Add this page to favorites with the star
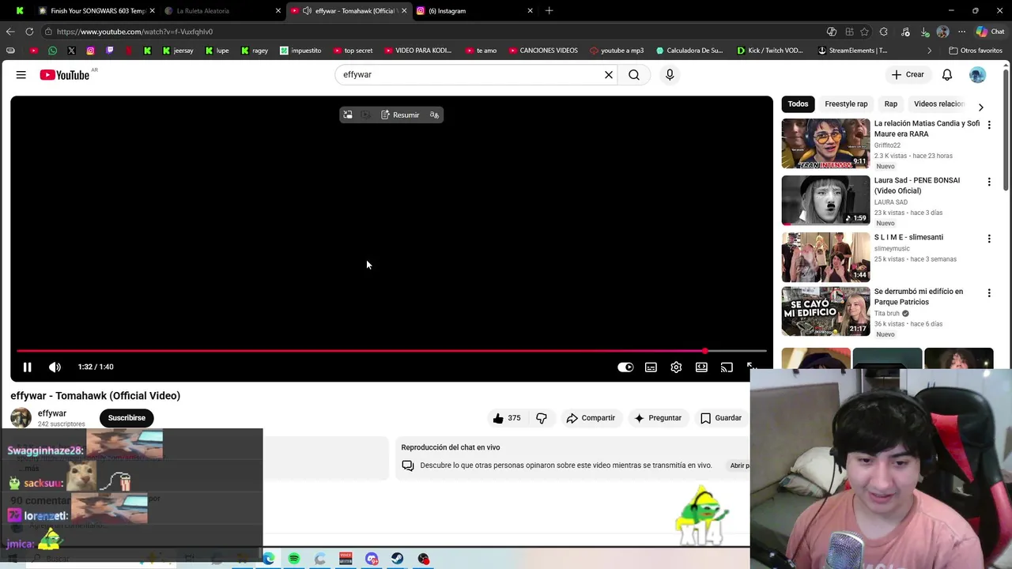This screenshot has height=569, width=1012. [865, 32]
